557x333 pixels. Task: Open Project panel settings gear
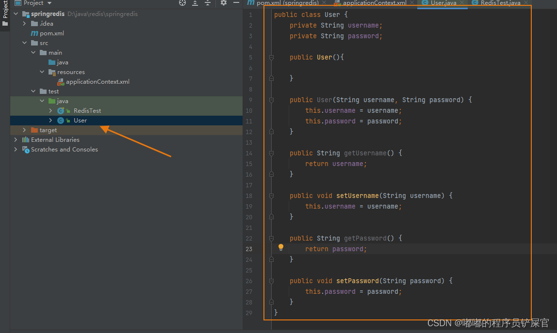click(x=224, y=3)
